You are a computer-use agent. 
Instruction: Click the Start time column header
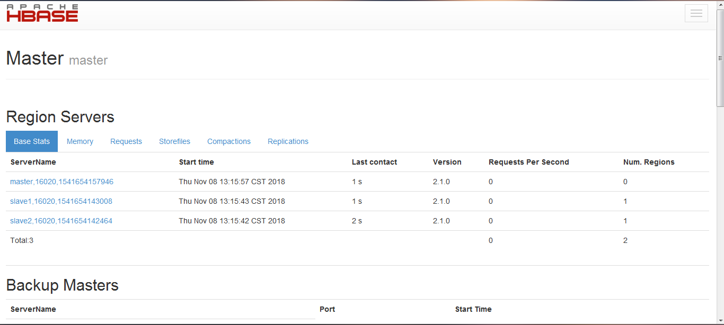pyautogui.click(x=196, y=162)
